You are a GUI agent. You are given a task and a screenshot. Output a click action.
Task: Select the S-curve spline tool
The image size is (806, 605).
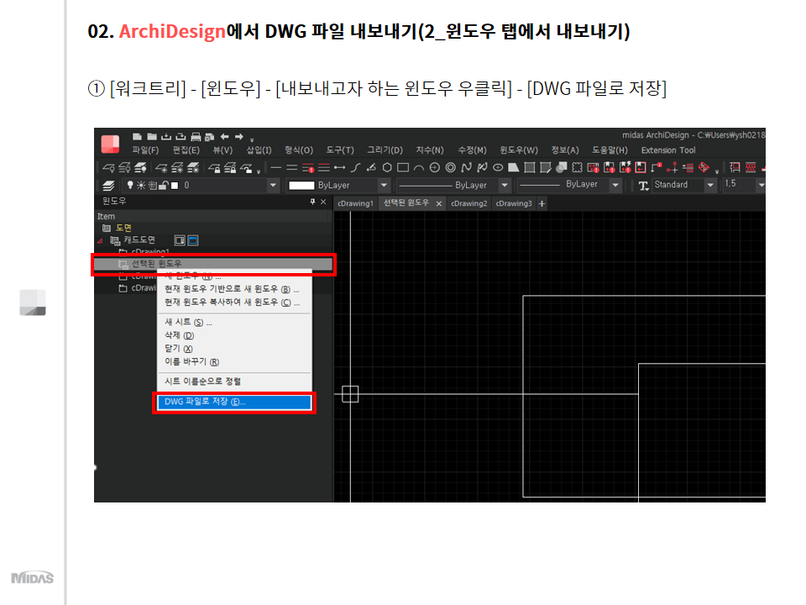[356, 167]
